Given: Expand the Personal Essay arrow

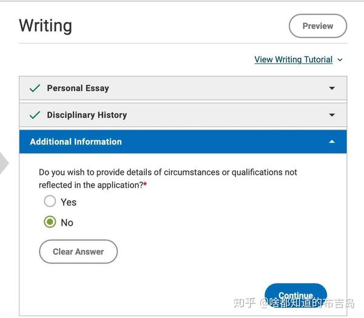Looking at the screenshot, I should pos(332,88).
